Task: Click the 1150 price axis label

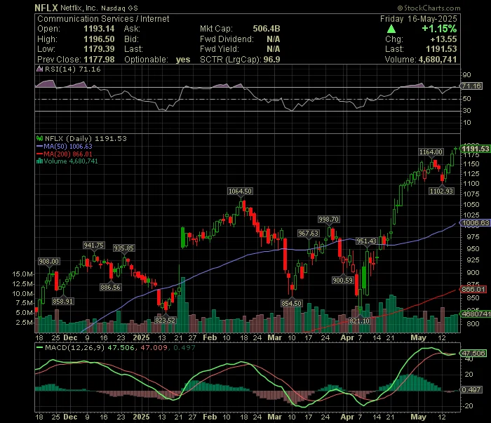Action: (x=471, y=163)
